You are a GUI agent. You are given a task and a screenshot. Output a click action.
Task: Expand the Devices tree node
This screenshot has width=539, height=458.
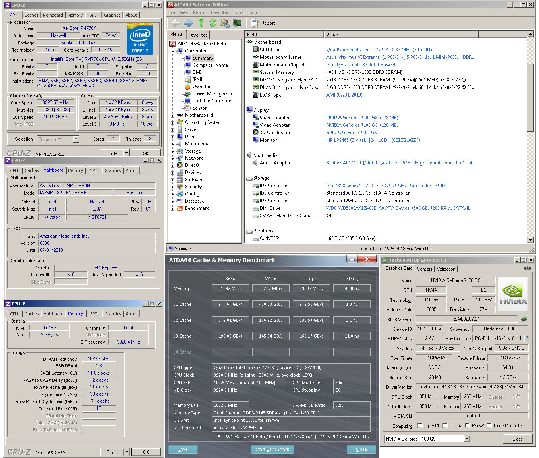[x=172, y=173]
